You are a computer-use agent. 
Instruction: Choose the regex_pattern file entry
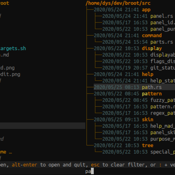[x=162, y=113]
